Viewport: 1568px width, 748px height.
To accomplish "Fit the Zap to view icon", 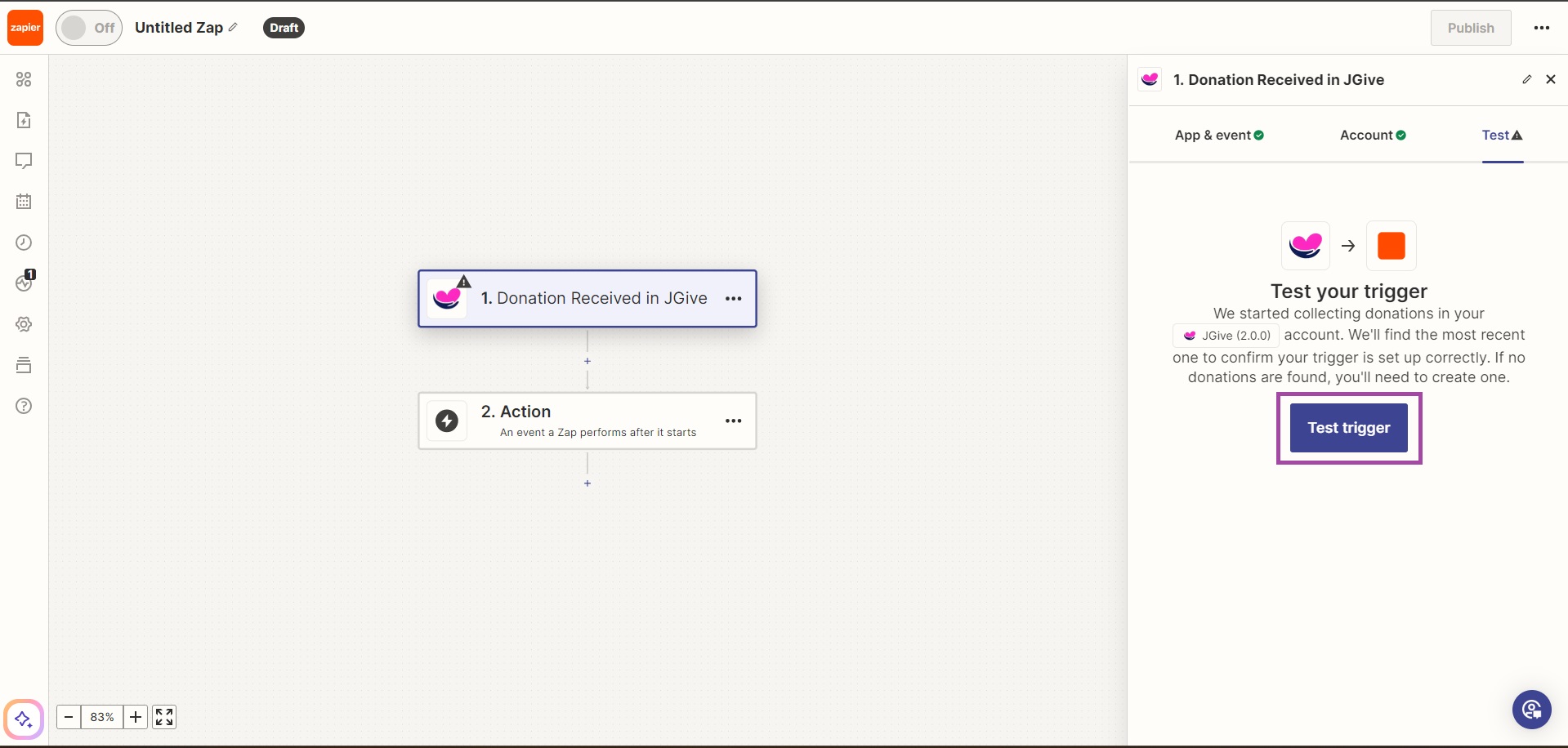I will [x=164, y=717].
